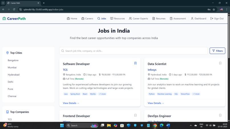Image resolution: width=230 pixels, height=129 pixels.
Task: Click the address bar URL
Action: click(43, 9)
